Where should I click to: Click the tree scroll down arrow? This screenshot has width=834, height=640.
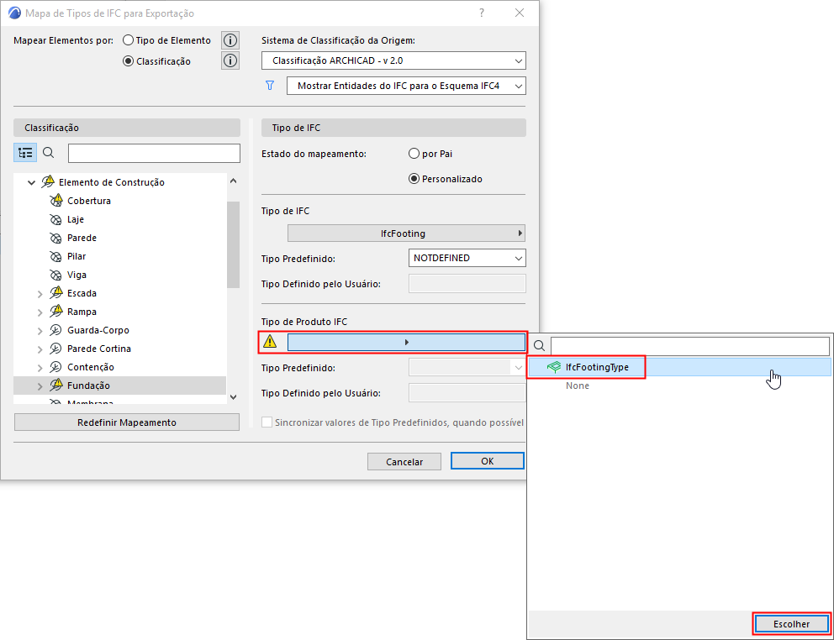click(x=233, y=396)
